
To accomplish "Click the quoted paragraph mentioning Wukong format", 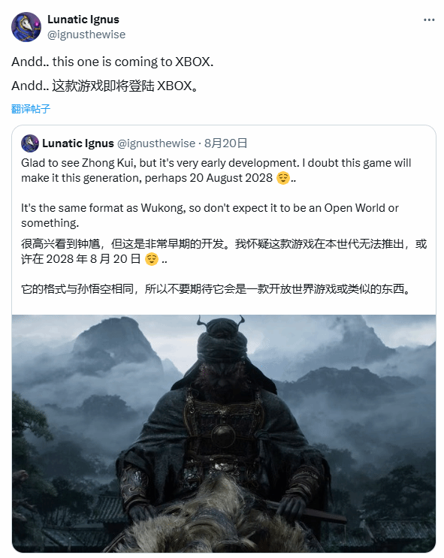I will (x=210, y=216).
